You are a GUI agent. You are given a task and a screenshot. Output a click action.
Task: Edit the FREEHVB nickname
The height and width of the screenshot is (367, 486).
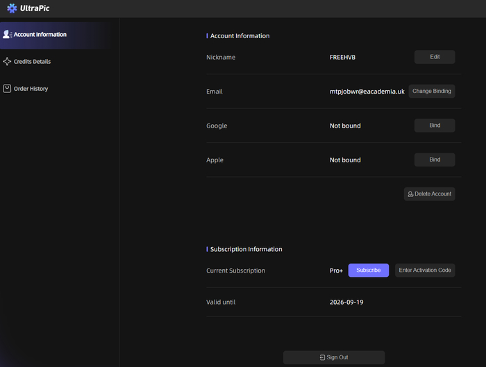coord(435,57)
